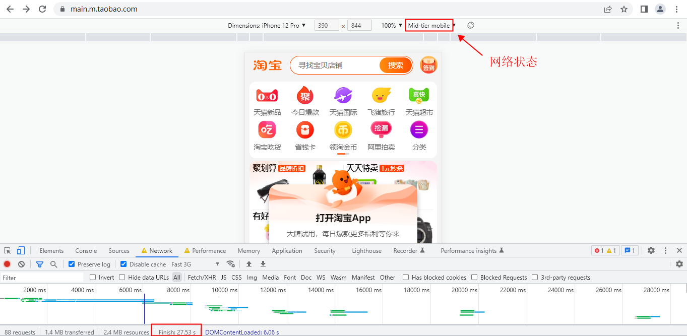Enable the Invert filter checkbox
This screenshot has width=687, height=336.
point(93,277)
